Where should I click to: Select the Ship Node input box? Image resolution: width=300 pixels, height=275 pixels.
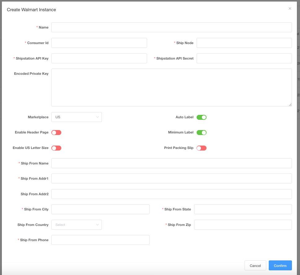pyautogui.click(x=244, y=43)
